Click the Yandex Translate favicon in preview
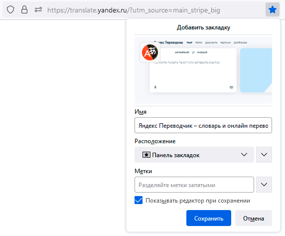 point(150,52)
